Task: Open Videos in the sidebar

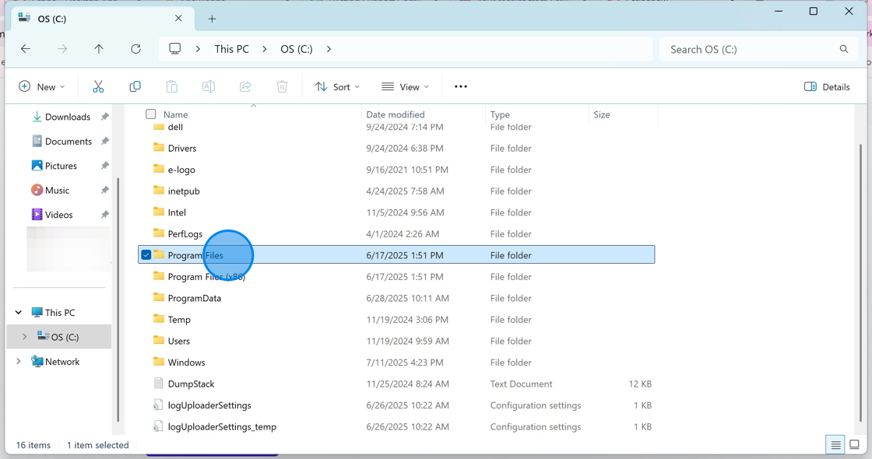Action: 58,215
